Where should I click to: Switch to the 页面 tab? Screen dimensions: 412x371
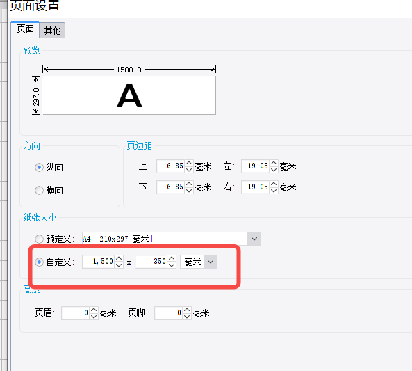pyautogui.click(x=25, y=29)
